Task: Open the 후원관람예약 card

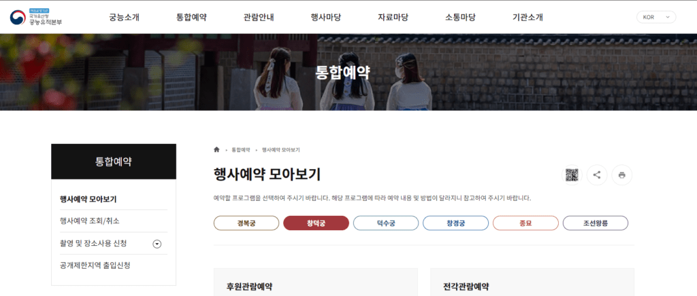Action: (315, 282)
